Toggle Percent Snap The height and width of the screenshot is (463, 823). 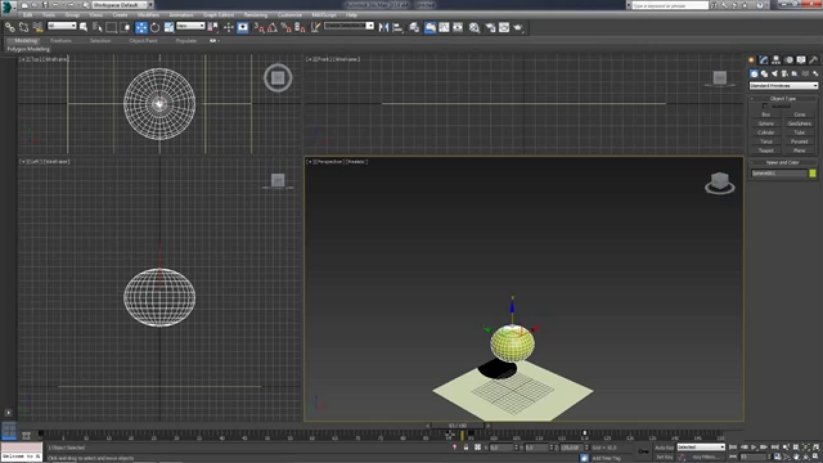(286, 27)
